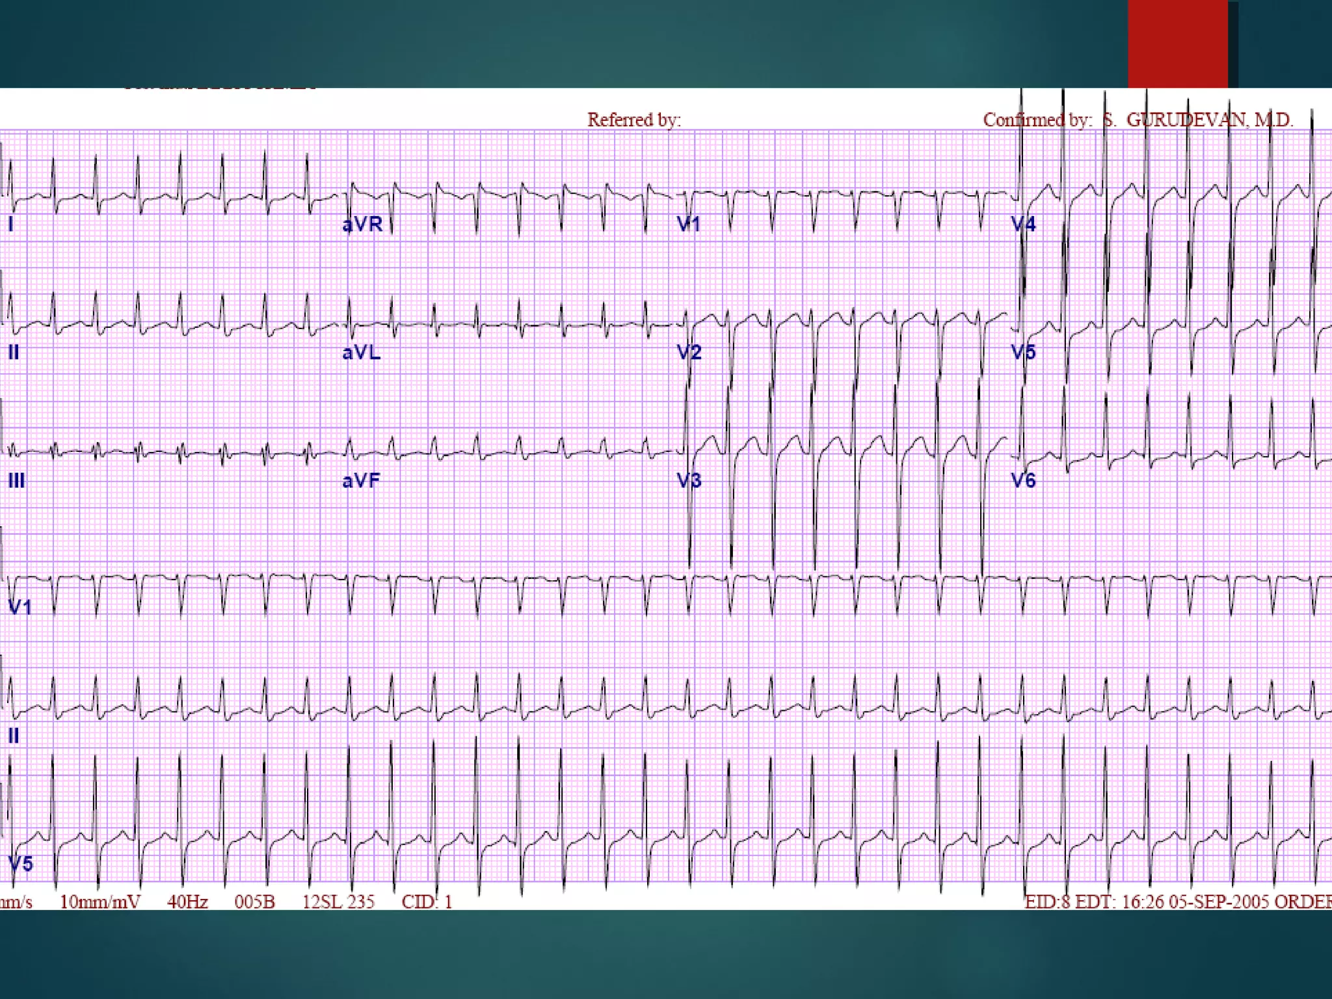Click the aVF lead label
Viewport: 1332px width, 999px height.
coord(361,481)
